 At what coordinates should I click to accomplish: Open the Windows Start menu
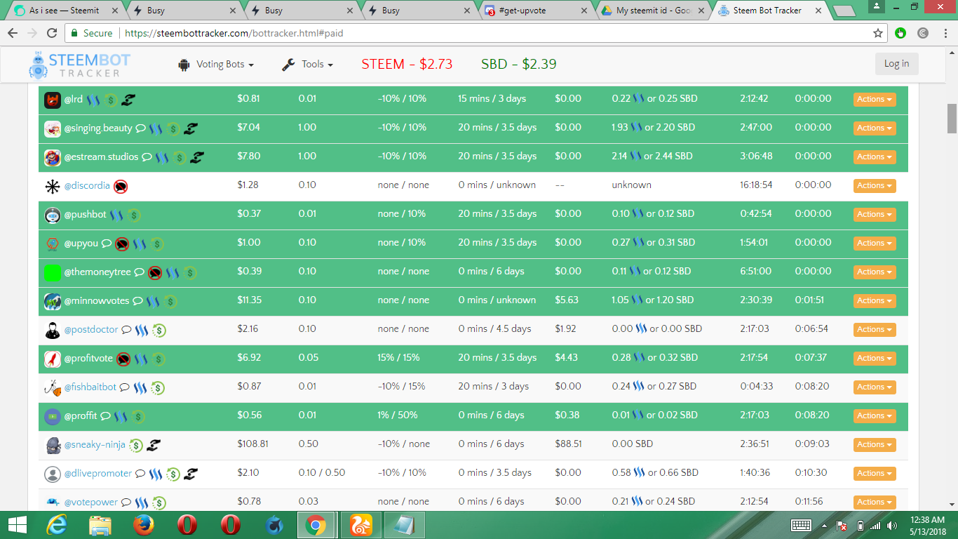tap(18, 524)
